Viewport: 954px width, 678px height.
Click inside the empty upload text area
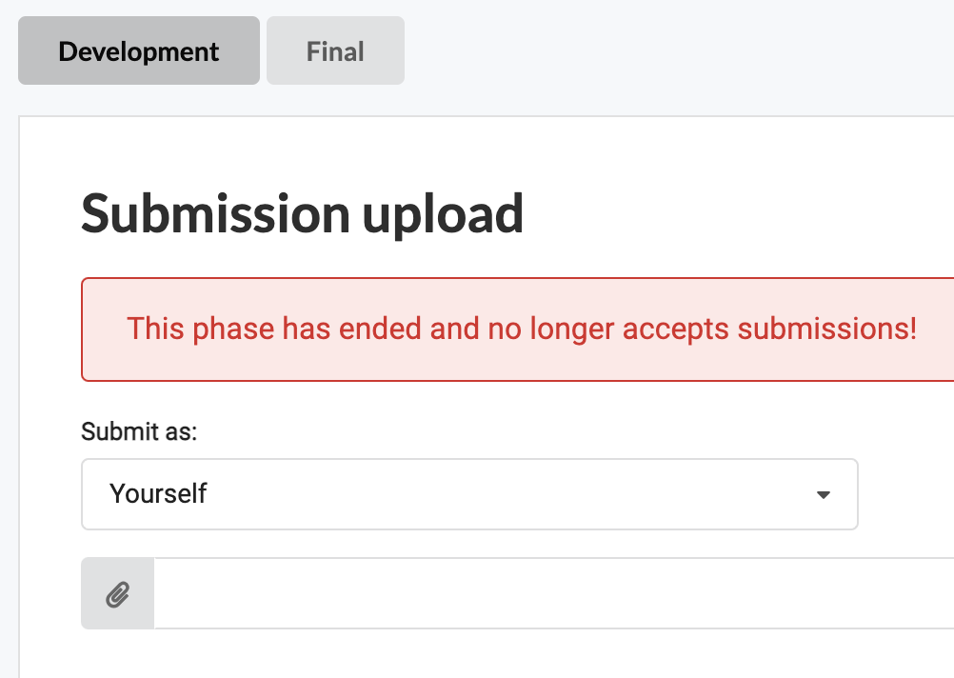tap(552, 592)
